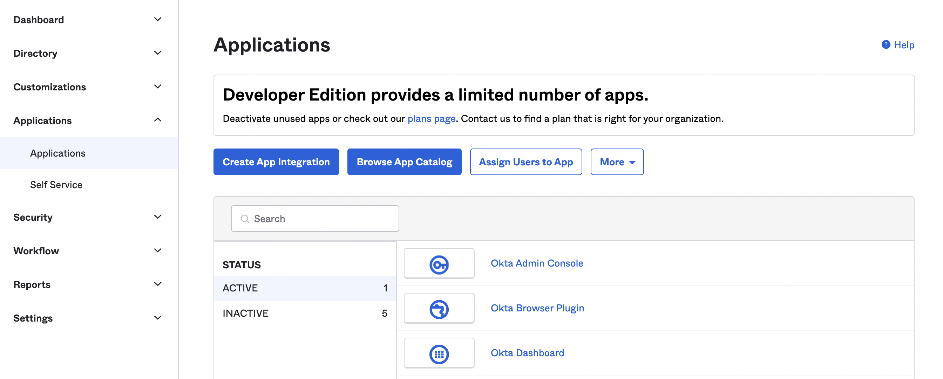Select the Applications submenu item
943x379 pixels.
pyautogui.click(x=58, y=153)
